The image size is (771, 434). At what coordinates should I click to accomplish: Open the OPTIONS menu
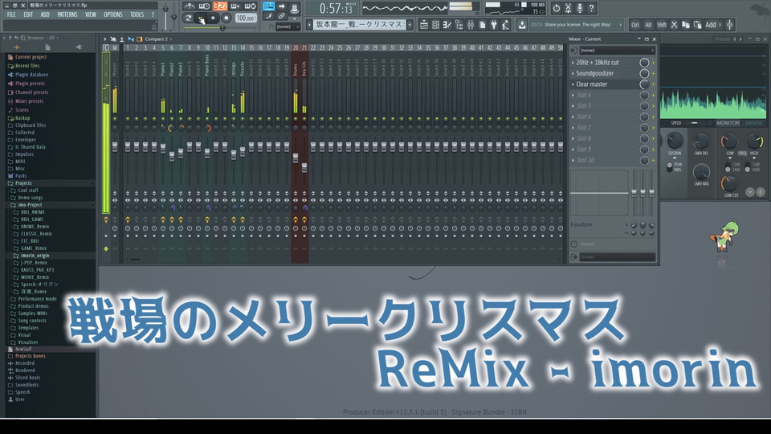click(113, 14)
